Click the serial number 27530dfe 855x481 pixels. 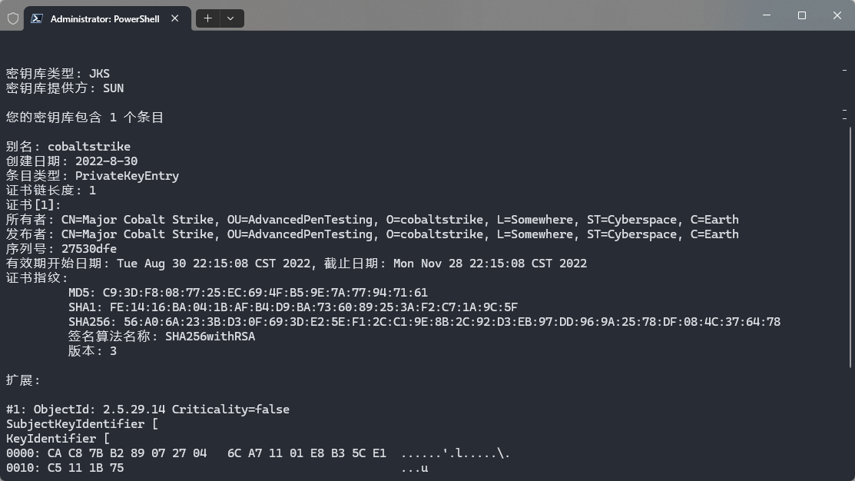89,249
